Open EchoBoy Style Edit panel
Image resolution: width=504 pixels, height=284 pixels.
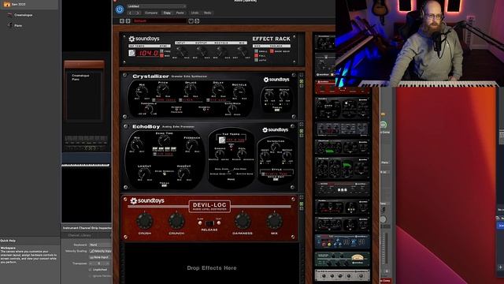[x=276, y=179]
